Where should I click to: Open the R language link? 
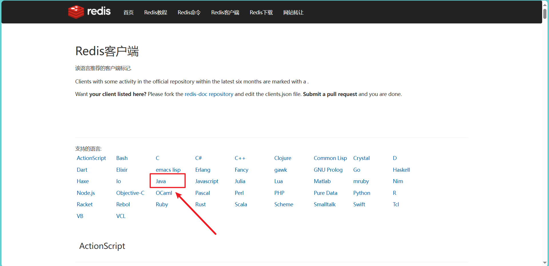pos(395,193)
